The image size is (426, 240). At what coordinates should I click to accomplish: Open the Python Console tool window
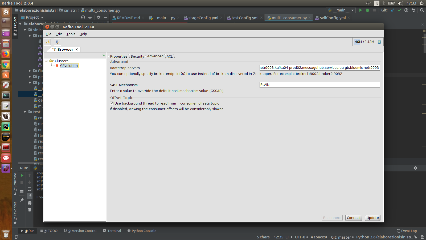tap(142, 231)
